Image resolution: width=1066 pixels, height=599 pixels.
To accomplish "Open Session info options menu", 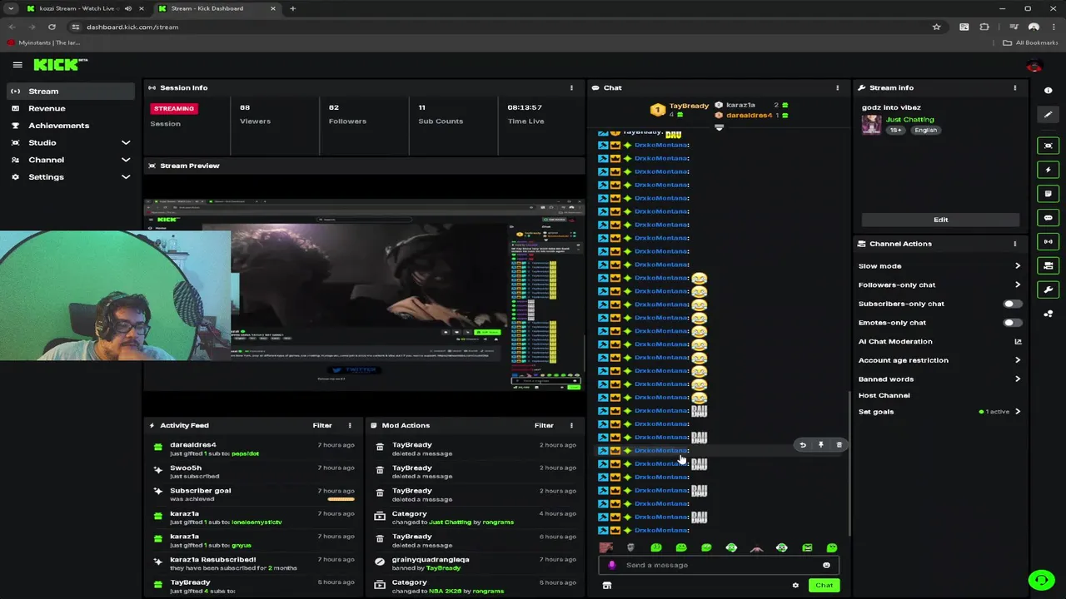I will tap(571, 88).
